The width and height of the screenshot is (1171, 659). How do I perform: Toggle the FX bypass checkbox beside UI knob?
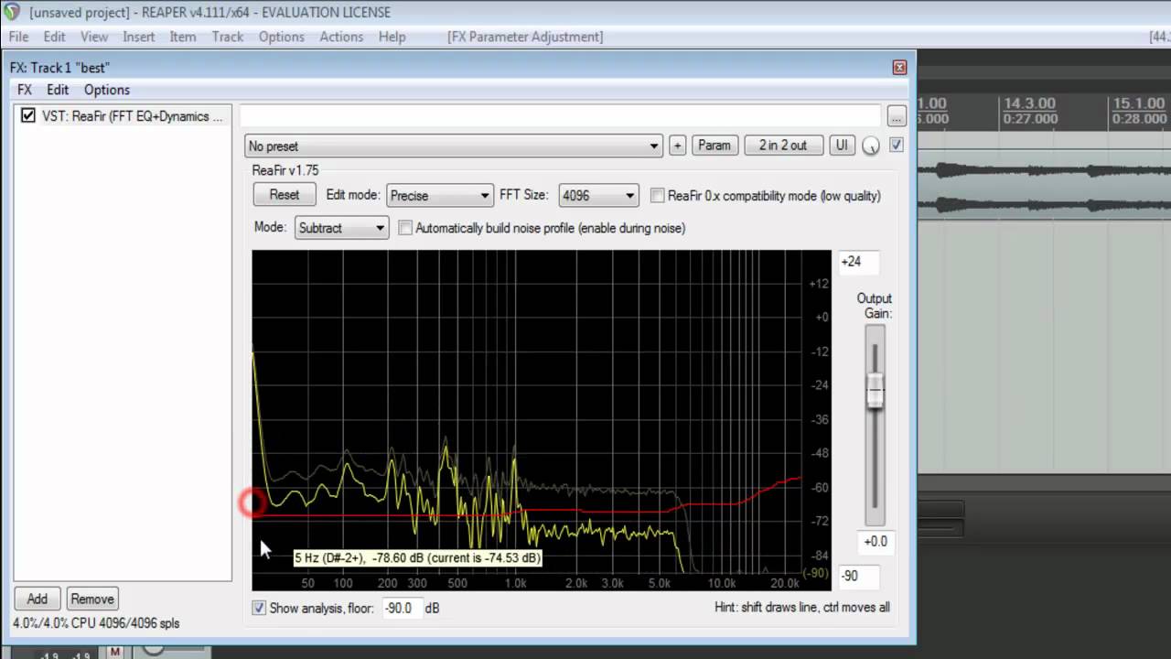(x=896, y=145)
